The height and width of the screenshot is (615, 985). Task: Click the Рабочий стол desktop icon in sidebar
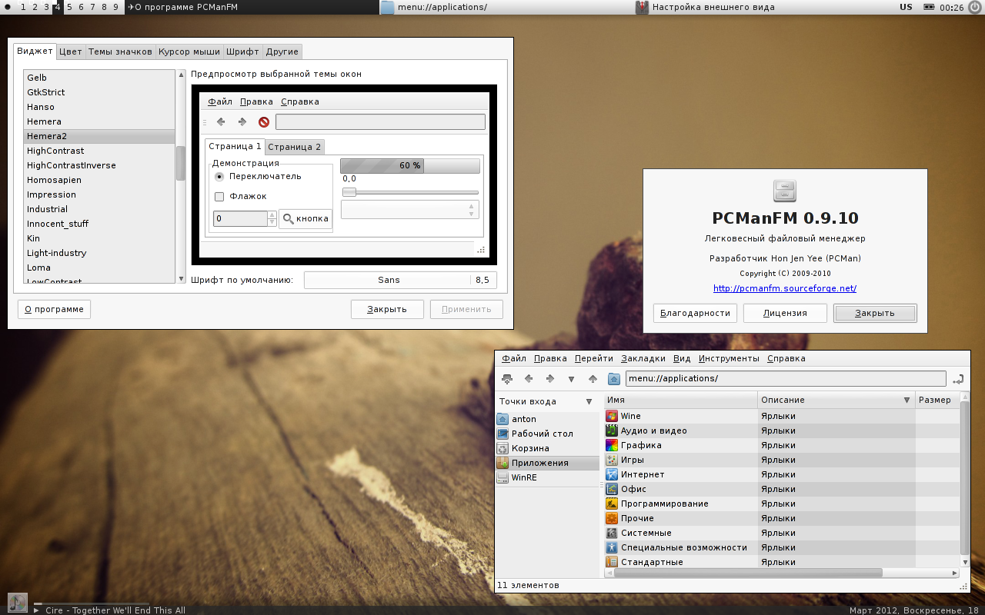503,434
